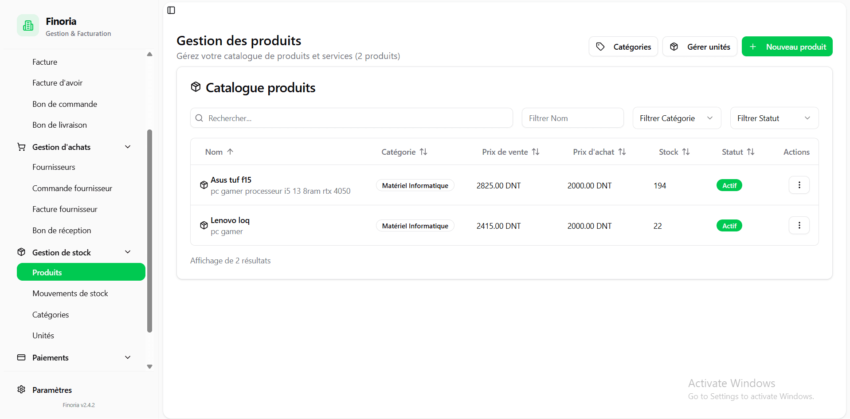Click Actif badge for Lenovo loq
850x419 pixels.
click(x=729, y=226)
